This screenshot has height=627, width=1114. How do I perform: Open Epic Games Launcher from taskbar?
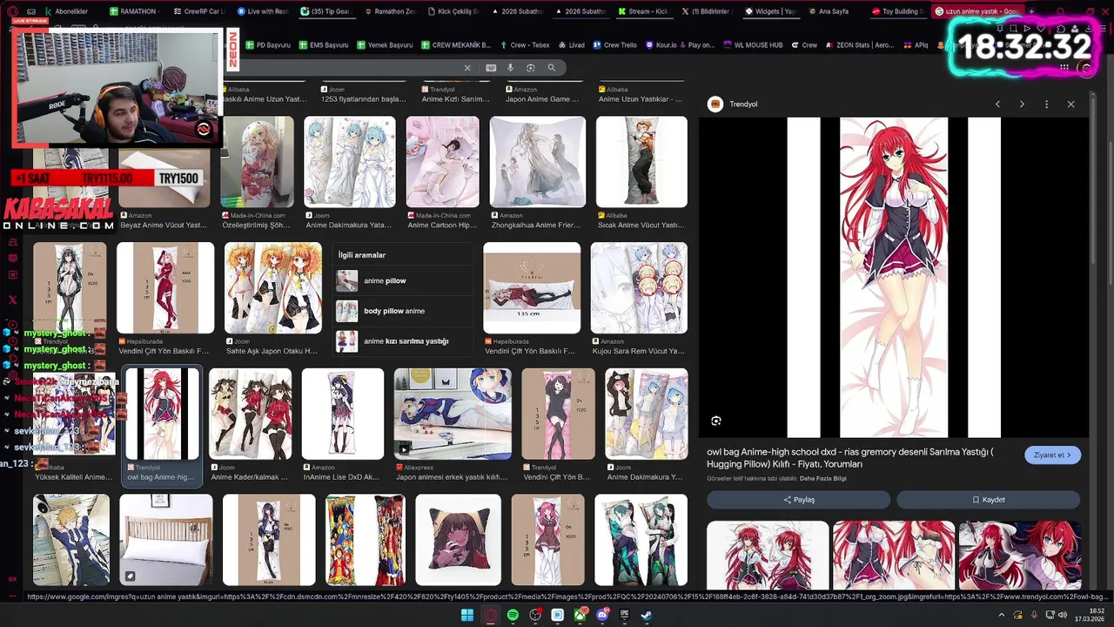(x=625, y=615)
